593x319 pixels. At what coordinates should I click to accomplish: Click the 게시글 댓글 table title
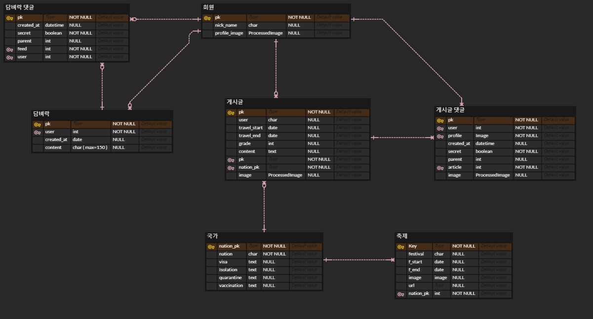click(x=450, y=110)
